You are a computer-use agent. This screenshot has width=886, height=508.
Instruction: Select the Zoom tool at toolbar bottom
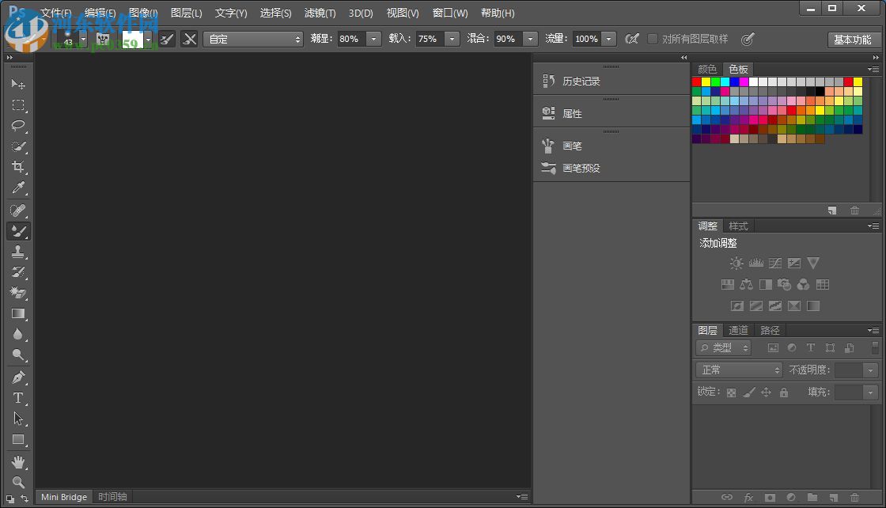click(18, 482)
